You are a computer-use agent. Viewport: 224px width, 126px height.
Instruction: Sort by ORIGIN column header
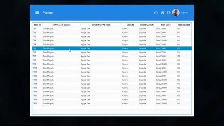130,25
